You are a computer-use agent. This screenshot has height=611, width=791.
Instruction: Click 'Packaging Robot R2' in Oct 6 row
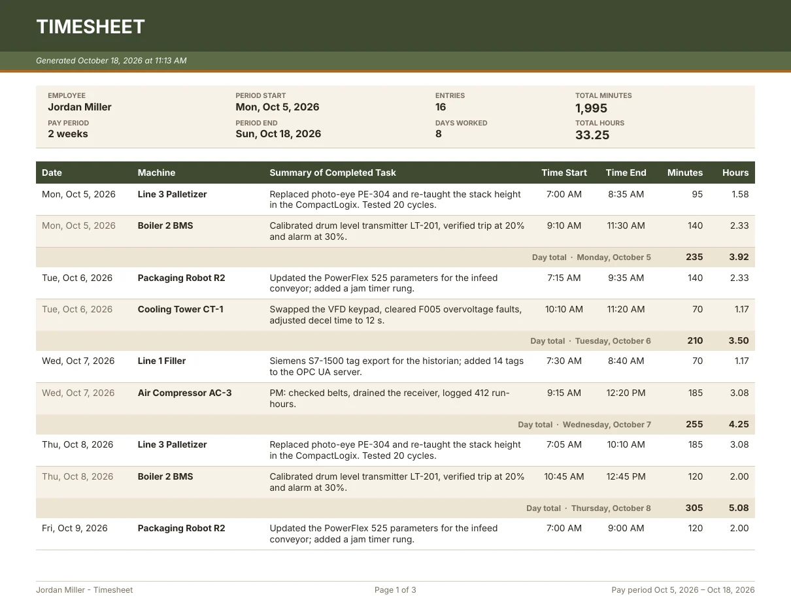click(x=181, y=278)
